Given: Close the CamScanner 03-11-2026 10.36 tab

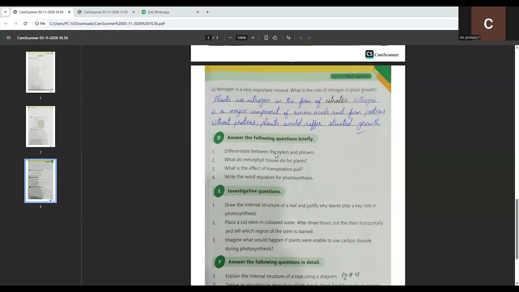Looking at the screenshot, I should pos(69,12).
